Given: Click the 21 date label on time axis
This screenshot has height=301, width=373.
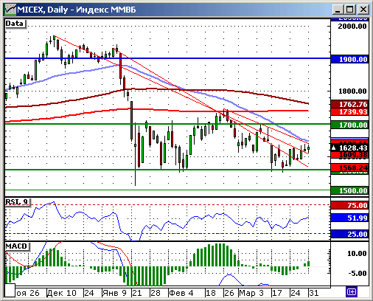Looking at the screenshot, I should tap(137, 293).
